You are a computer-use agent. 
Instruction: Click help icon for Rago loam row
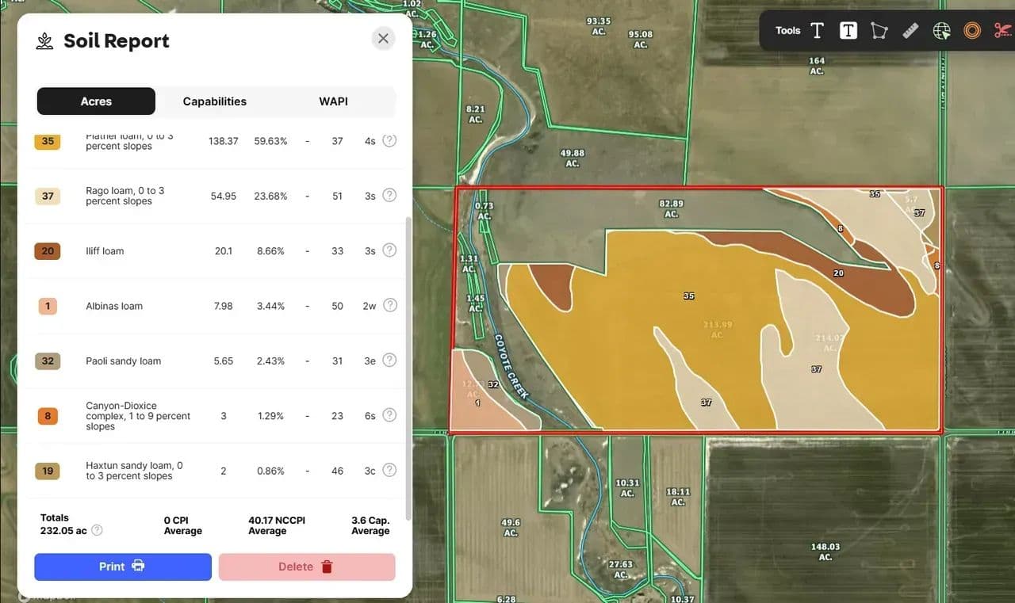pyautogui.click(x=389, y=195)
